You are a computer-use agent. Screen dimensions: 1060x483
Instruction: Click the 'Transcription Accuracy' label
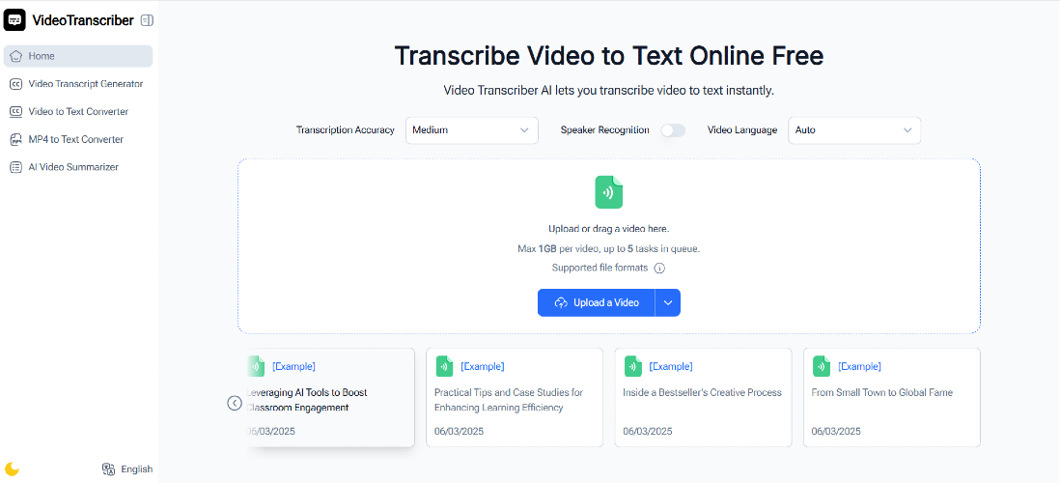(346, 129)
